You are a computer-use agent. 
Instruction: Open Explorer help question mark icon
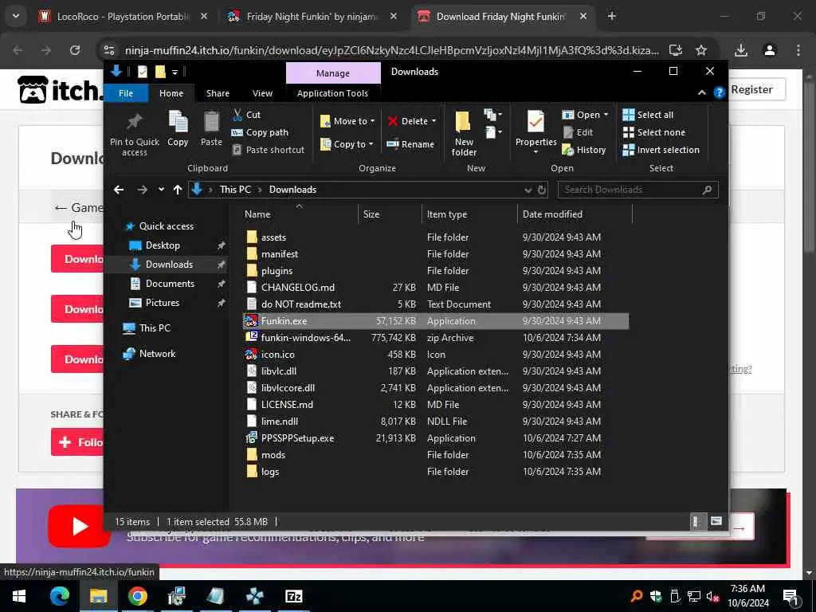(720, 92)
